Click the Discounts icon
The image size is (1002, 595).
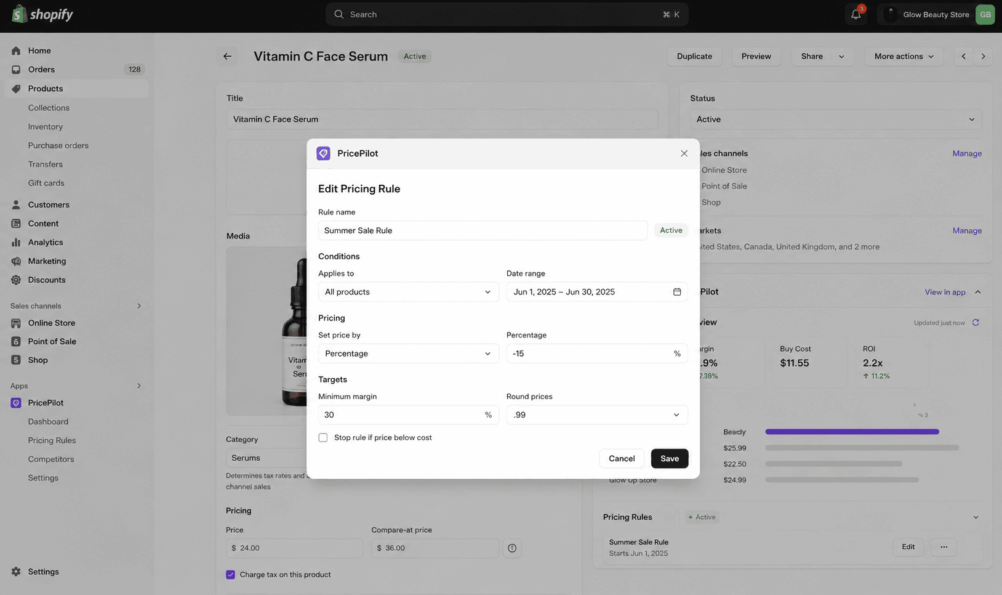pyautogui.click(x=16, y=280)
